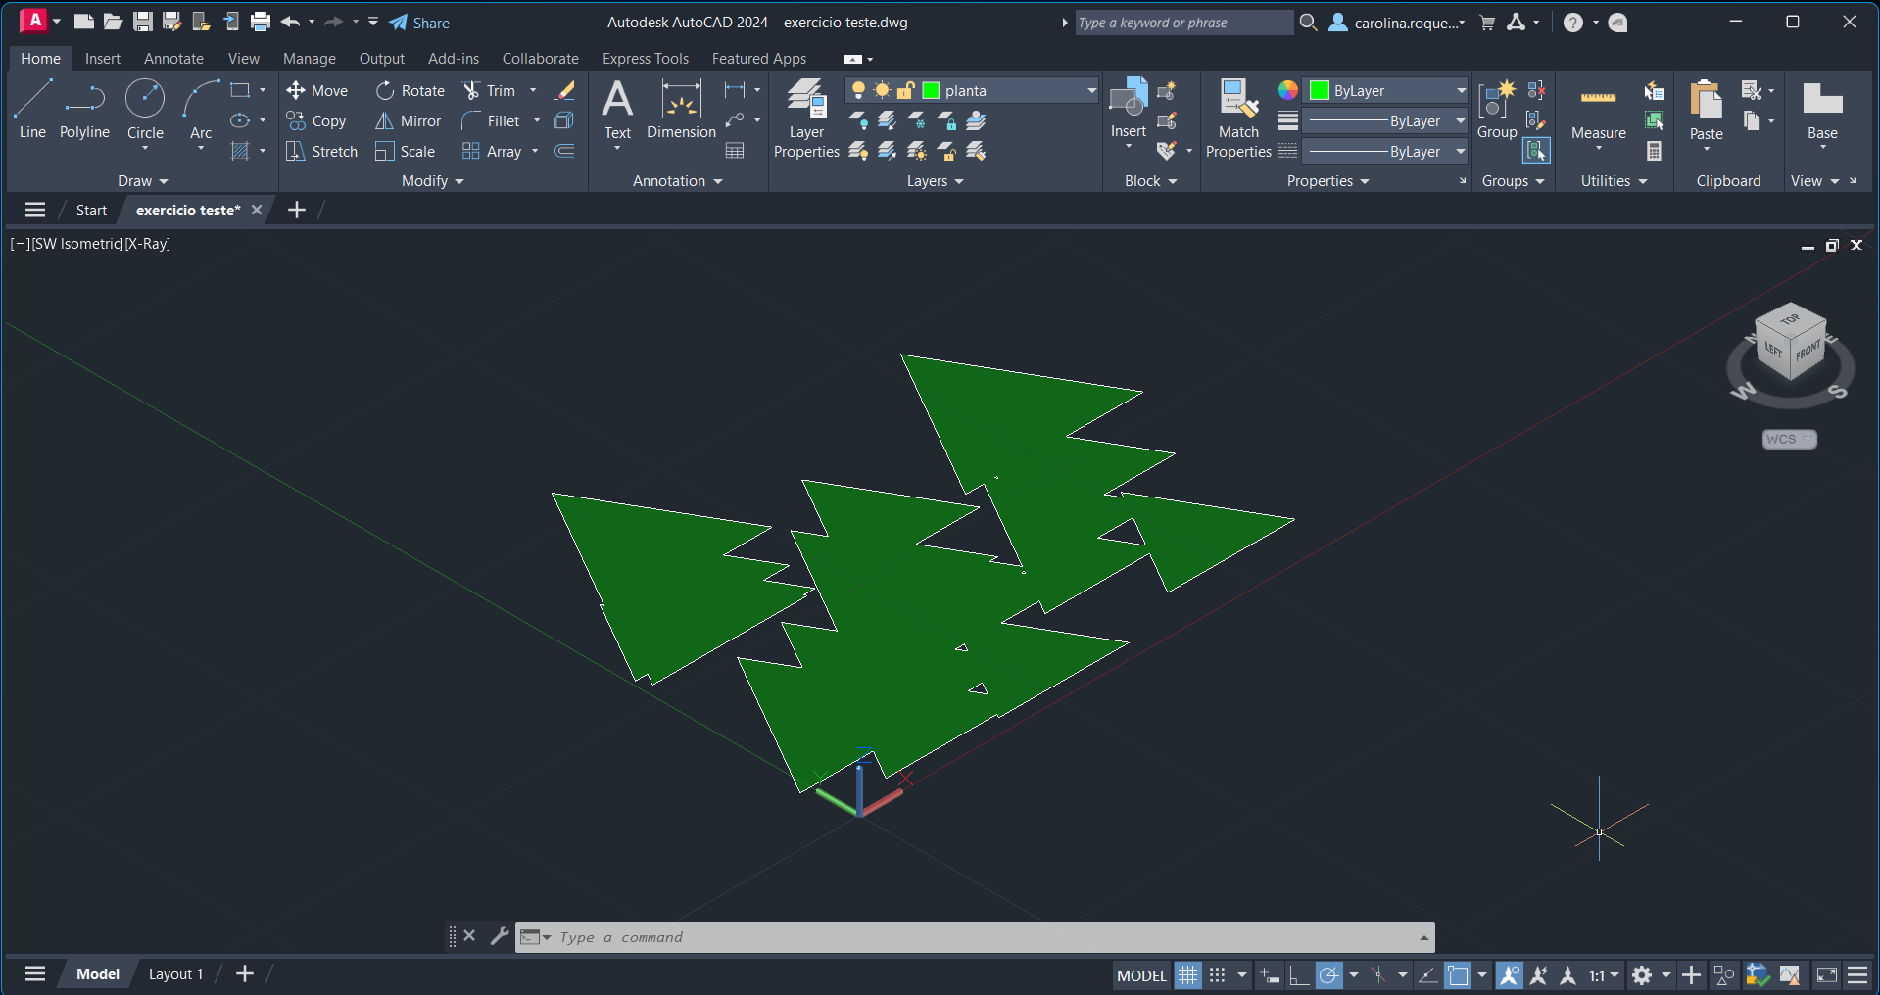Click the Match Properties tool
Image resolution: width=1880 pixels, height=995 pixels.
pos(1238,118)
